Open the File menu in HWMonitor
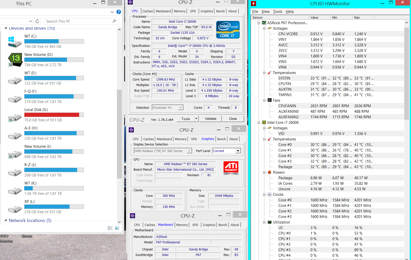 (x=255, y=11)
